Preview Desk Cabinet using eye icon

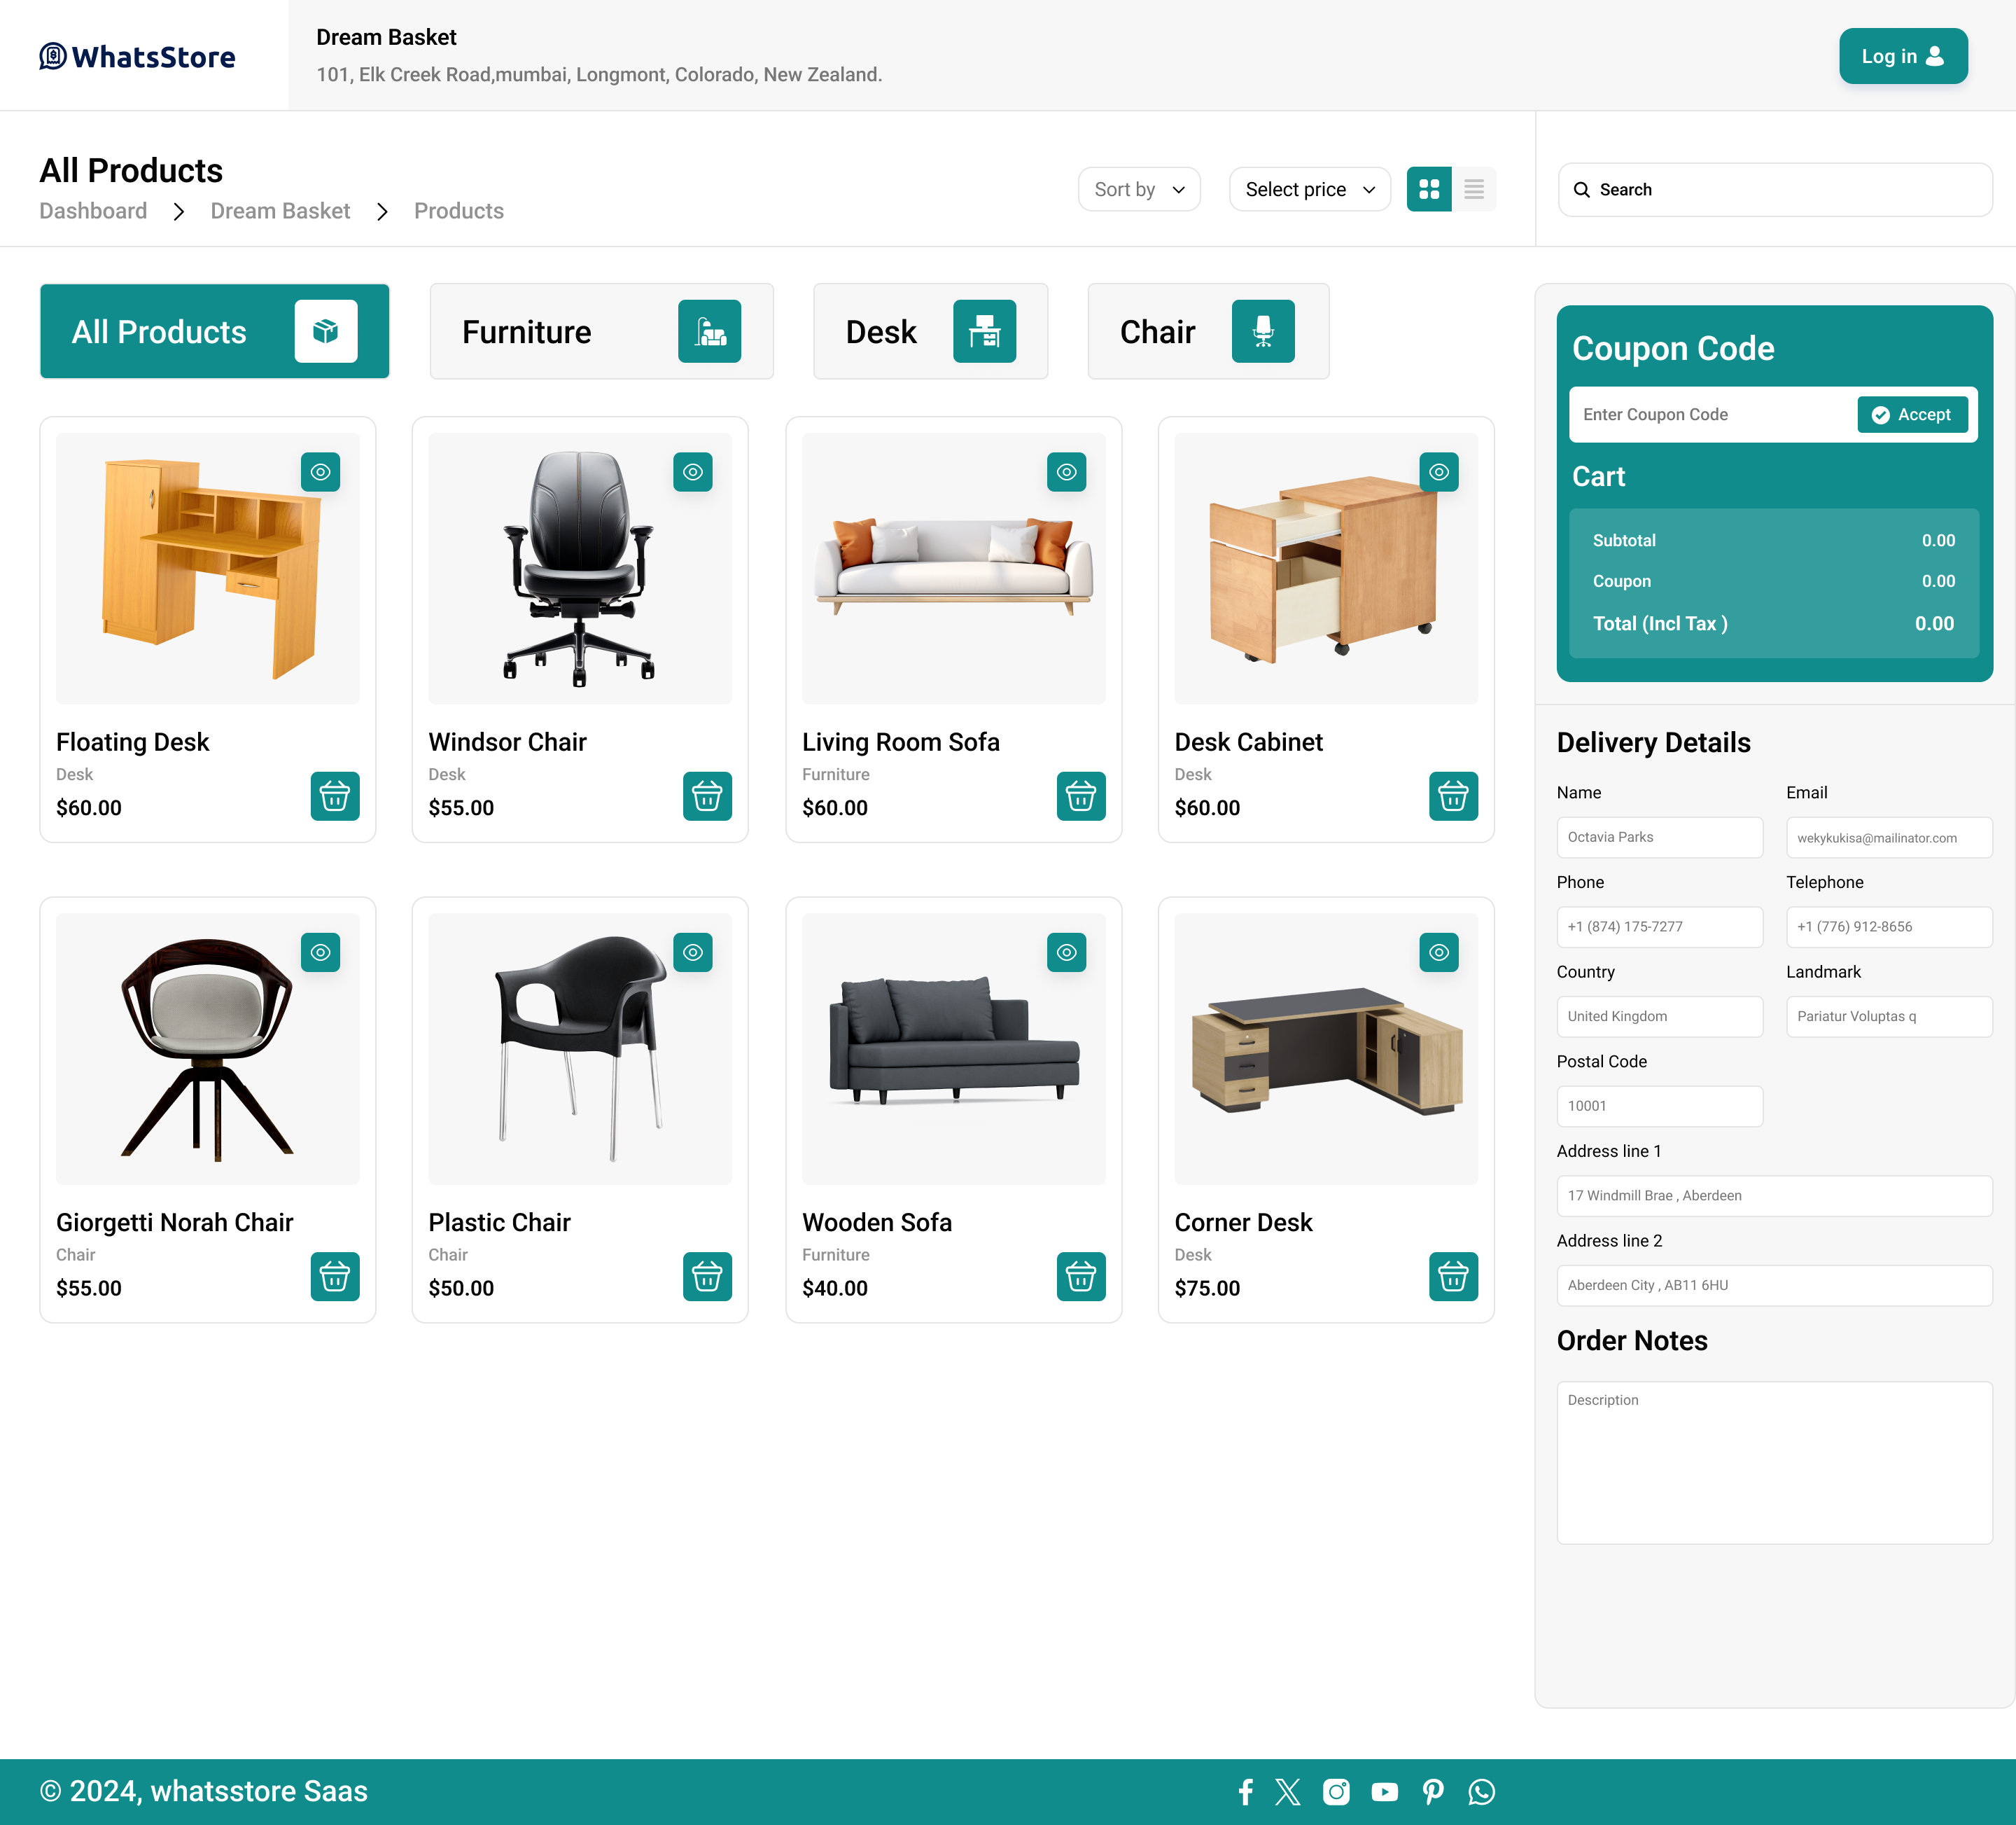pos(1438,472)
